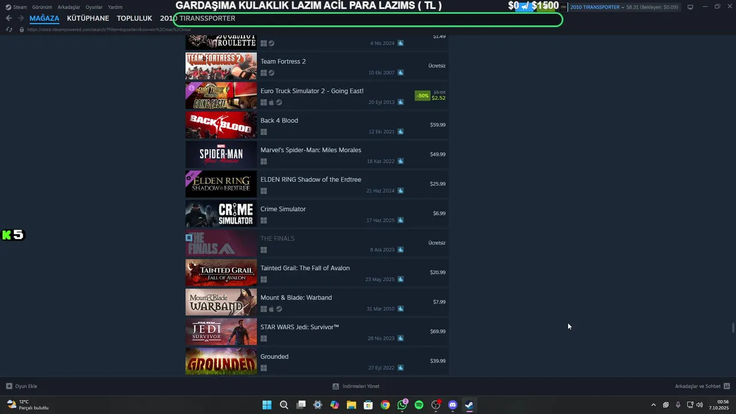Open Task View on the taskbar
Image resolution: width=736 pixels, height=414 pixels.
pos(301,405)
